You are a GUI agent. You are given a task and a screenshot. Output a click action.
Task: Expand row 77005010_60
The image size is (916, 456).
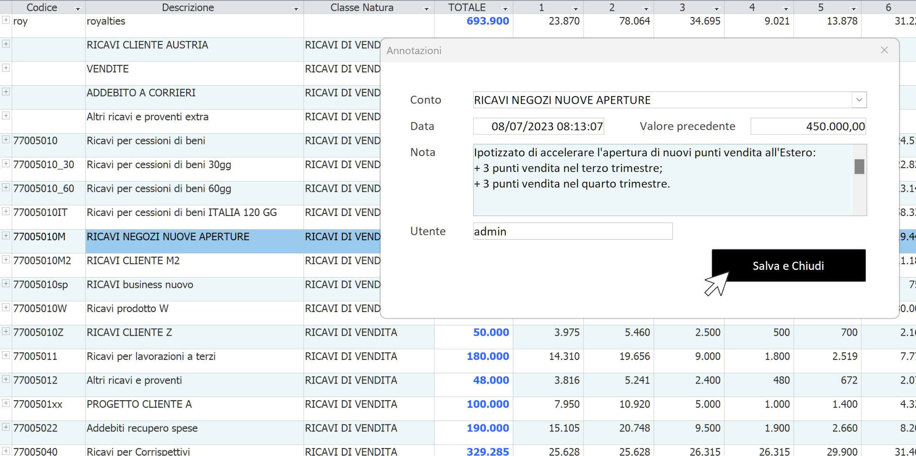point(6,187)
